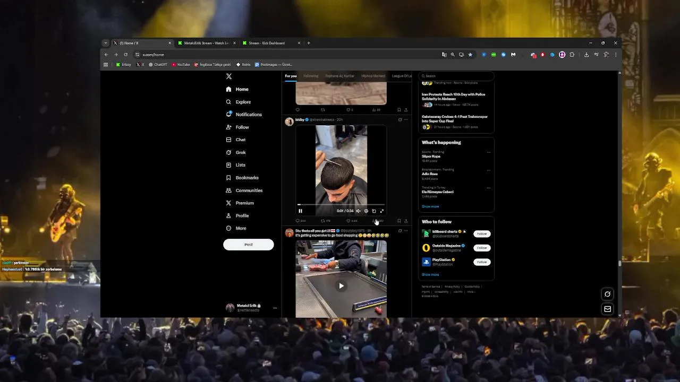Open Grok explain icon on bhiby's post
This screenshot has width=680, height=382.
(400, 120)
